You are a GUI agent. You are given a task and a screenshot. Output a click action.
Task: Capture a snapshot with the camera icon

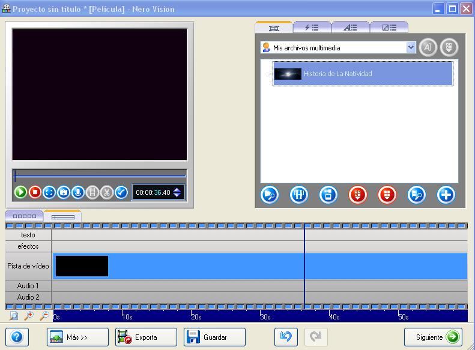(64, 192)
